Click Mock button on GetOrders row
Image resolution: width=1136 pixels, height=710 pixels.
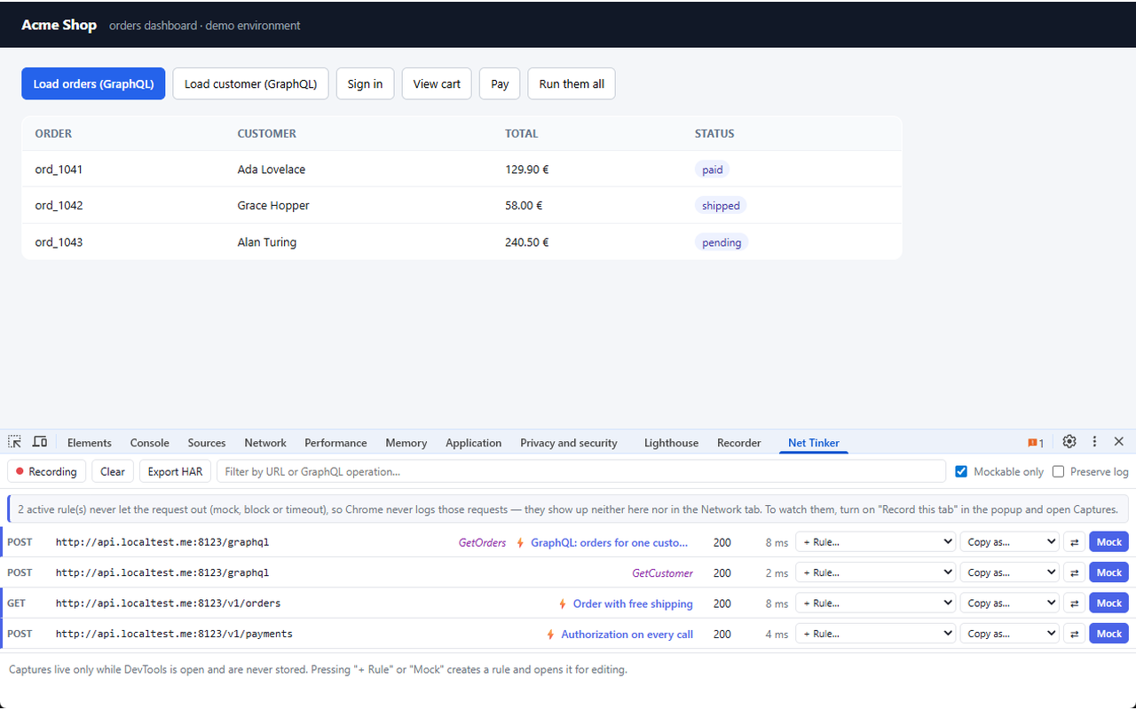pos(1109,542)
